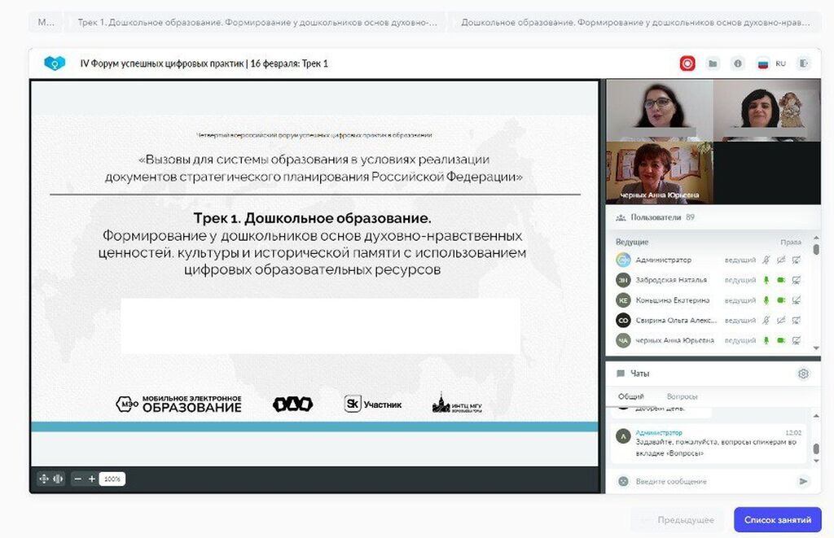This screenshot has width=834, height=538.
Task: Click the fit-to-width icon under the slide
Action: tap(58, 479)
